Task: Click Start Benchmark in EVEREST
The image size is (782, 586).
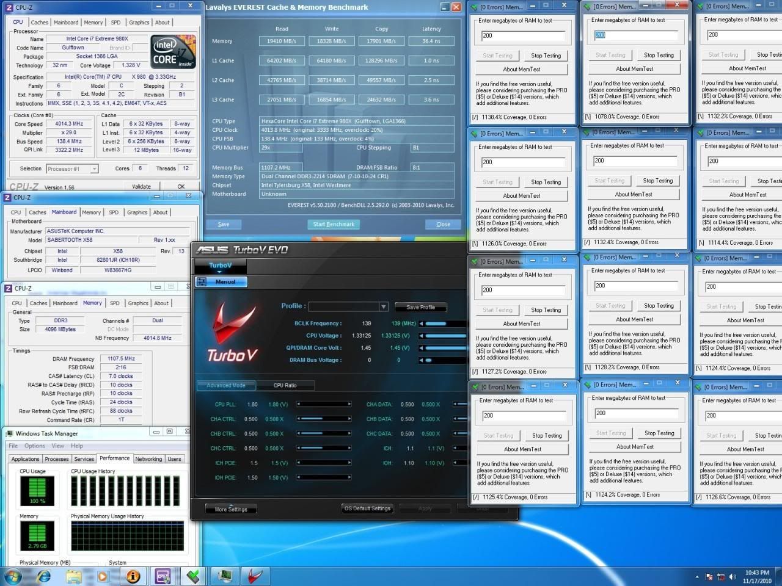Action: point(334,224)
